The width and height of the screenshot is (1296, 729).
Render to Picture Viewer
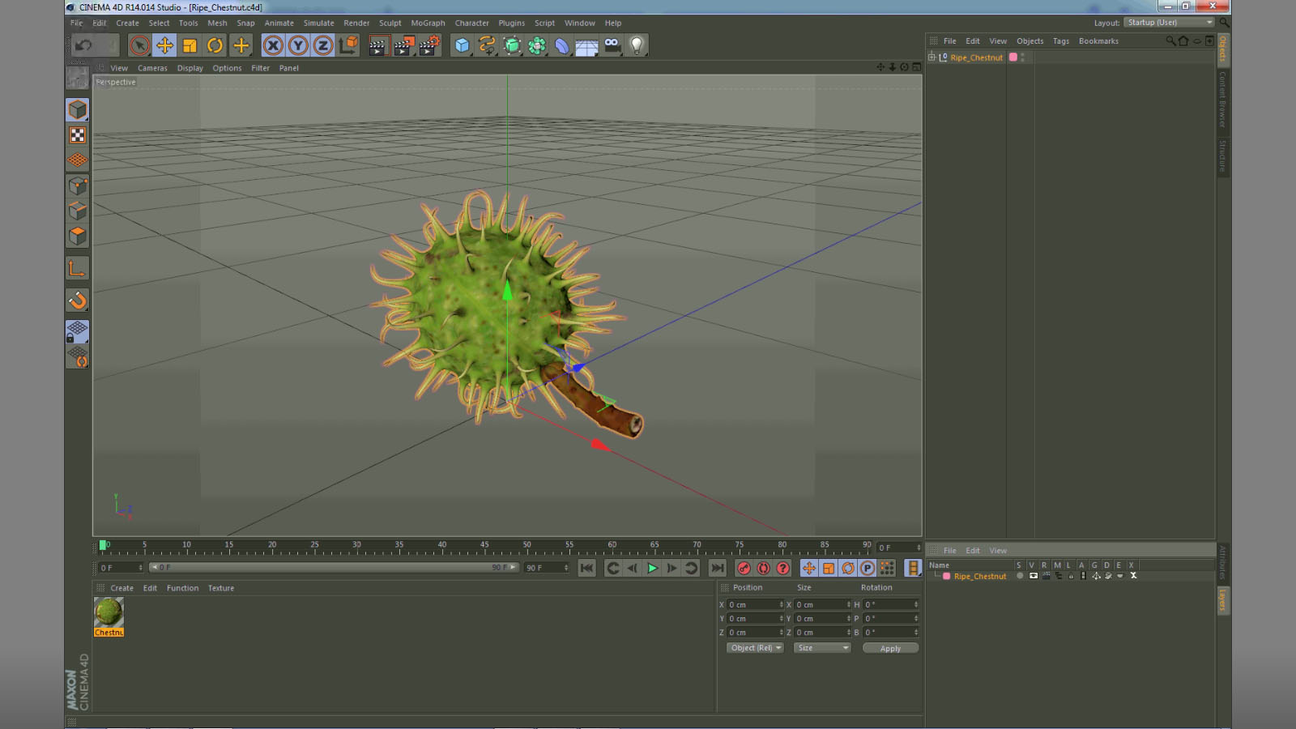(403, 45)
